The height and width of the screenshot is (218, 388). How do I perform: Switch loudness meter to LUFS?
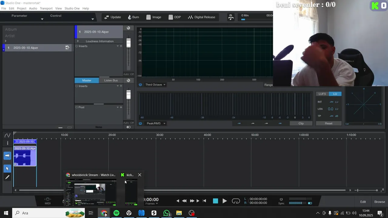(322, 94)
